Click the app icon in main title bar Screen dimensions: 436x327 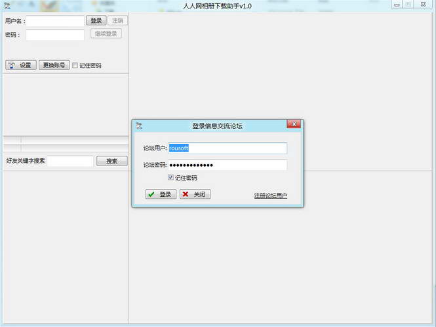point(7,5)
